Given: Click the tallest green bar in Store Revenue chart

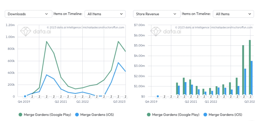Looking at the screenshot, I should tap(250, 67).
